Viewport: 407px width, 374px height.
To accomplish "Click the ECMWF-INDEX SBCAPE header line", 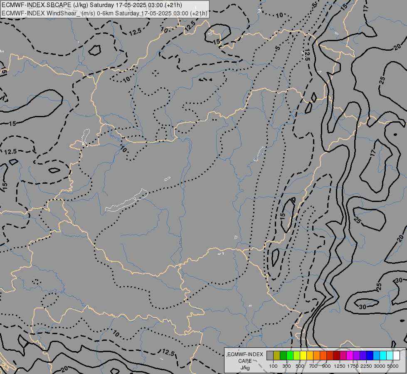I will (92, 5).
